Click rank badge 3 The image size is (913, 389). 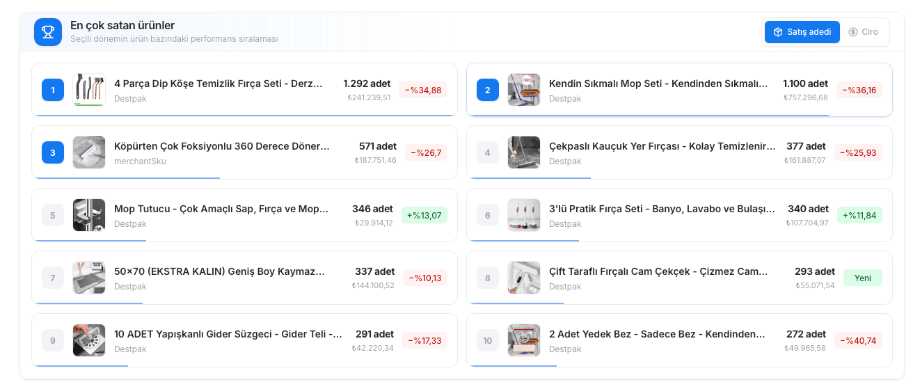tap(53, 152)
